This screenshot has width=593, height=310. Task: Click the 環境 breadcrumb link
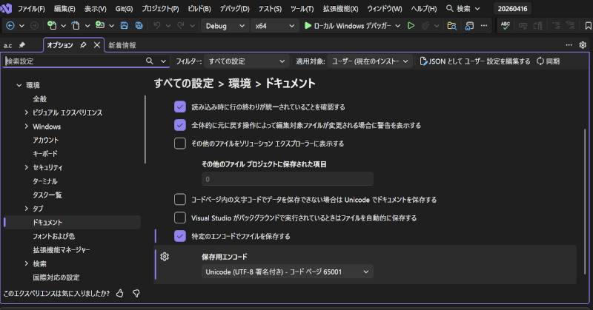pyautogui.click(x=239, y=83)
